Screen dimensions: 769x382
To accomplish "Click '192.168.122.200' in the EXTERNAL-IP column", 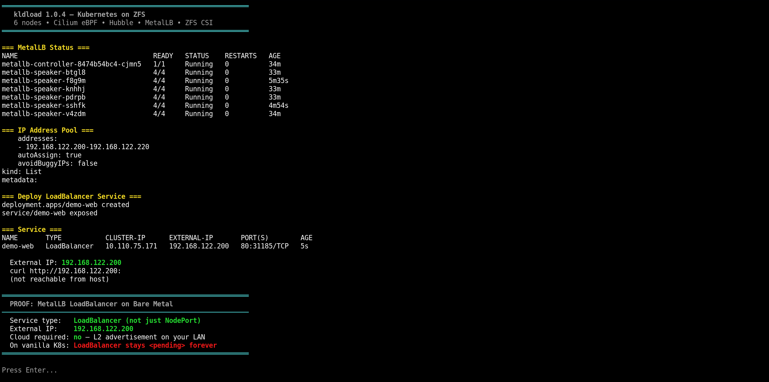I will (x=199, y=246).
